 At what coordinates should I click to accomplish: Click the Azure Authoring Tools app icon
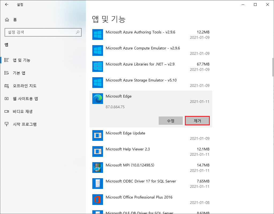click(97, 34)
